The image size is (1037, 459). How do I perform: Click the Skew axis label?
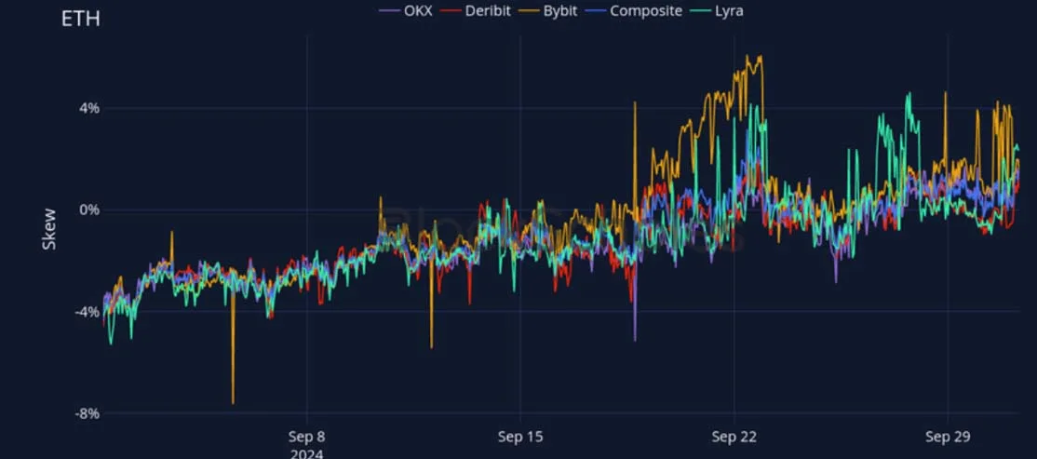pyautogui.click(x=49, y=229)
